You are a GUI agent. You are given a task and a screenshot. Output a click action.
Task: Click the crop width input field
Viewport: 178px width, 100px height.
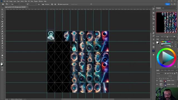pyautogui.click(x=23, y=4)
